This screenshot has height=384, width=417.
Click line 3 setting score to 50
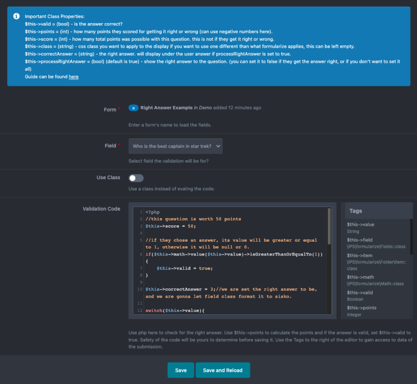[x=171, y=226]
